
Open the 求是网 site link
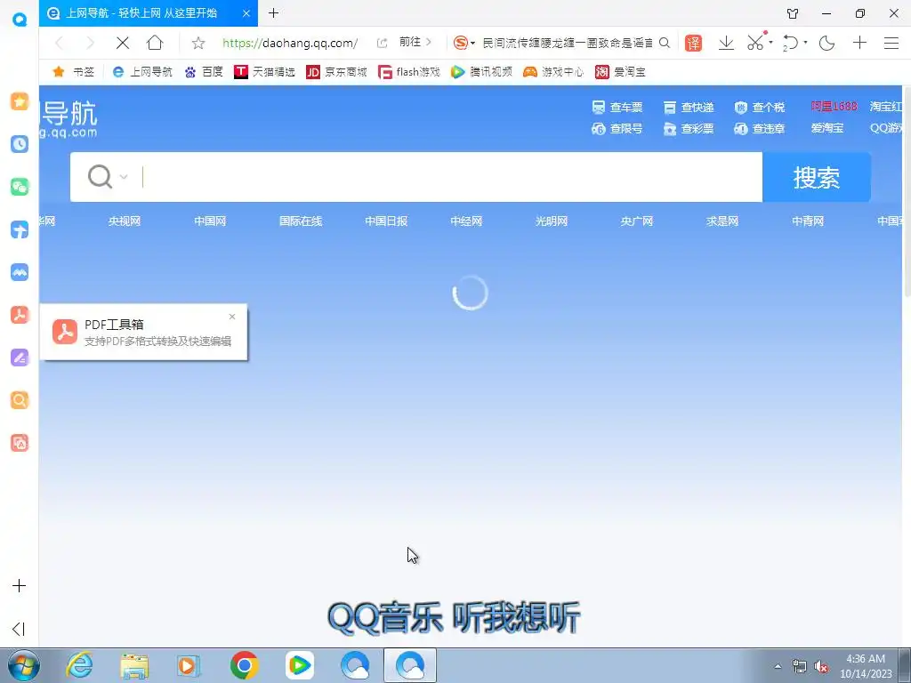[x=722, y=221]
